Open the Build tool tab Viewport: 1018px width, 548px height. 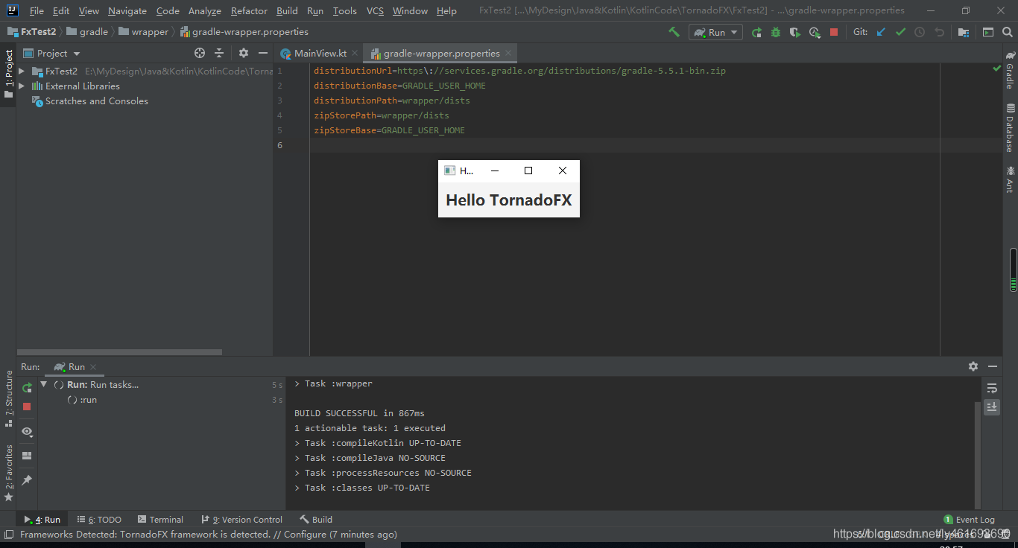coord(316,520)
